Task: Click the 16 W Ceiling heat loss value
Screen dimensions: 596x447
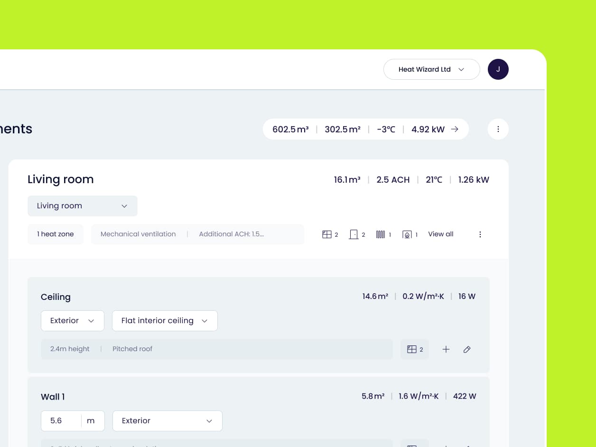Action: click(x=467, y=297)
